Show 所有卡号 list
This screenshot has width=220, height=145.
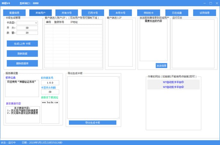point(66,13)
